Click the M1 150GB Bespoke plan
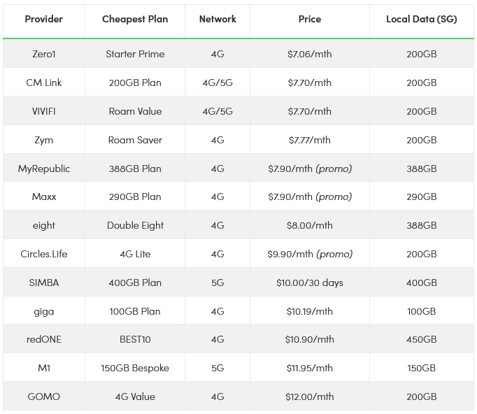 (135, 368)
